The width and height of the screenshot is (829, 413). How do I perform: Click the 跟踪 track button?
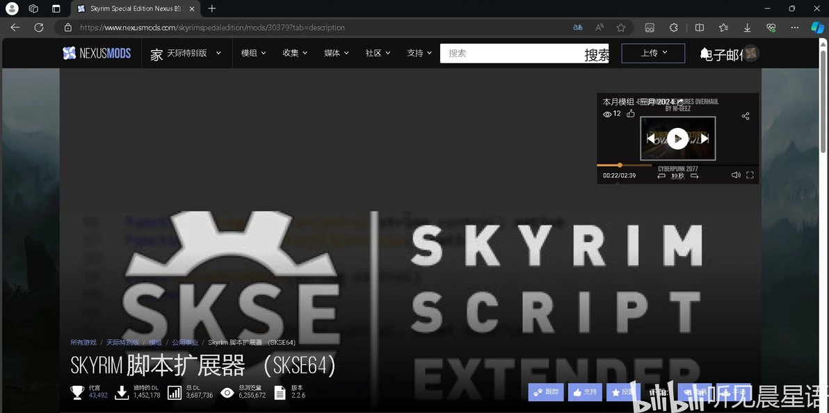(x=546, y=392)
